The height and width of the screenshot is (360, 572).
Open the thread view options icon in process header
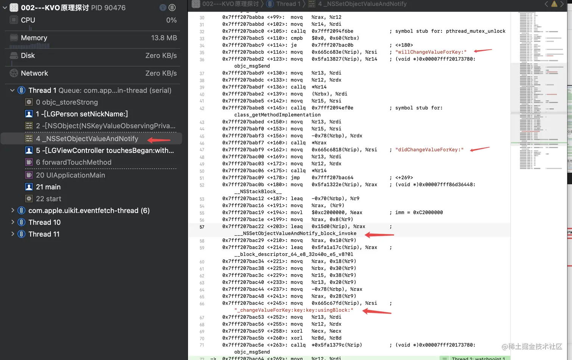click(172, 8)
